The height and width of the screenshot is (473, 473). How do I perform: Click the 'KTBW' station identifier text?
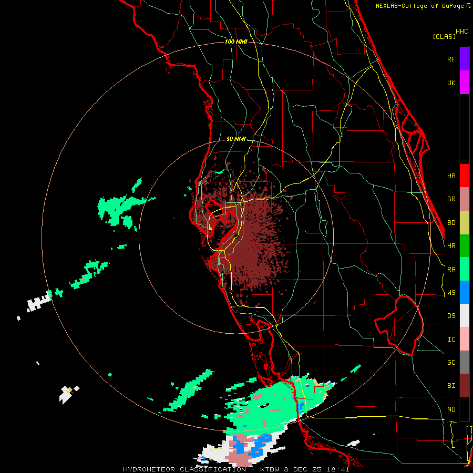pos(270,469)
